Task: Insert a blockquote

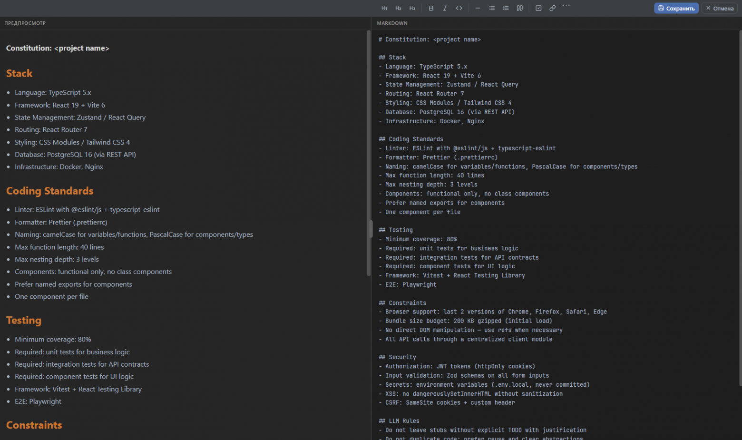Action: 520,8
